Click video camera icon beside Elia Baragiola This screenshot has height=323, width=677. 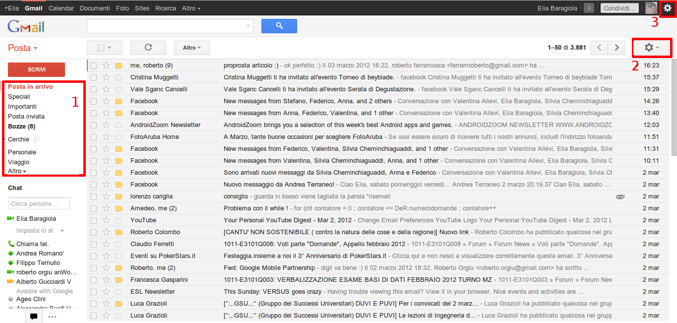point(10,218)
